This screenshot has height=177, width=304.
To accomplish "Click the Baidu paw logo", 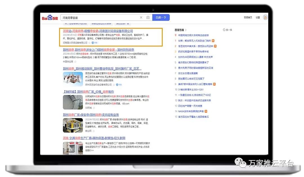I will pos(50,18).
